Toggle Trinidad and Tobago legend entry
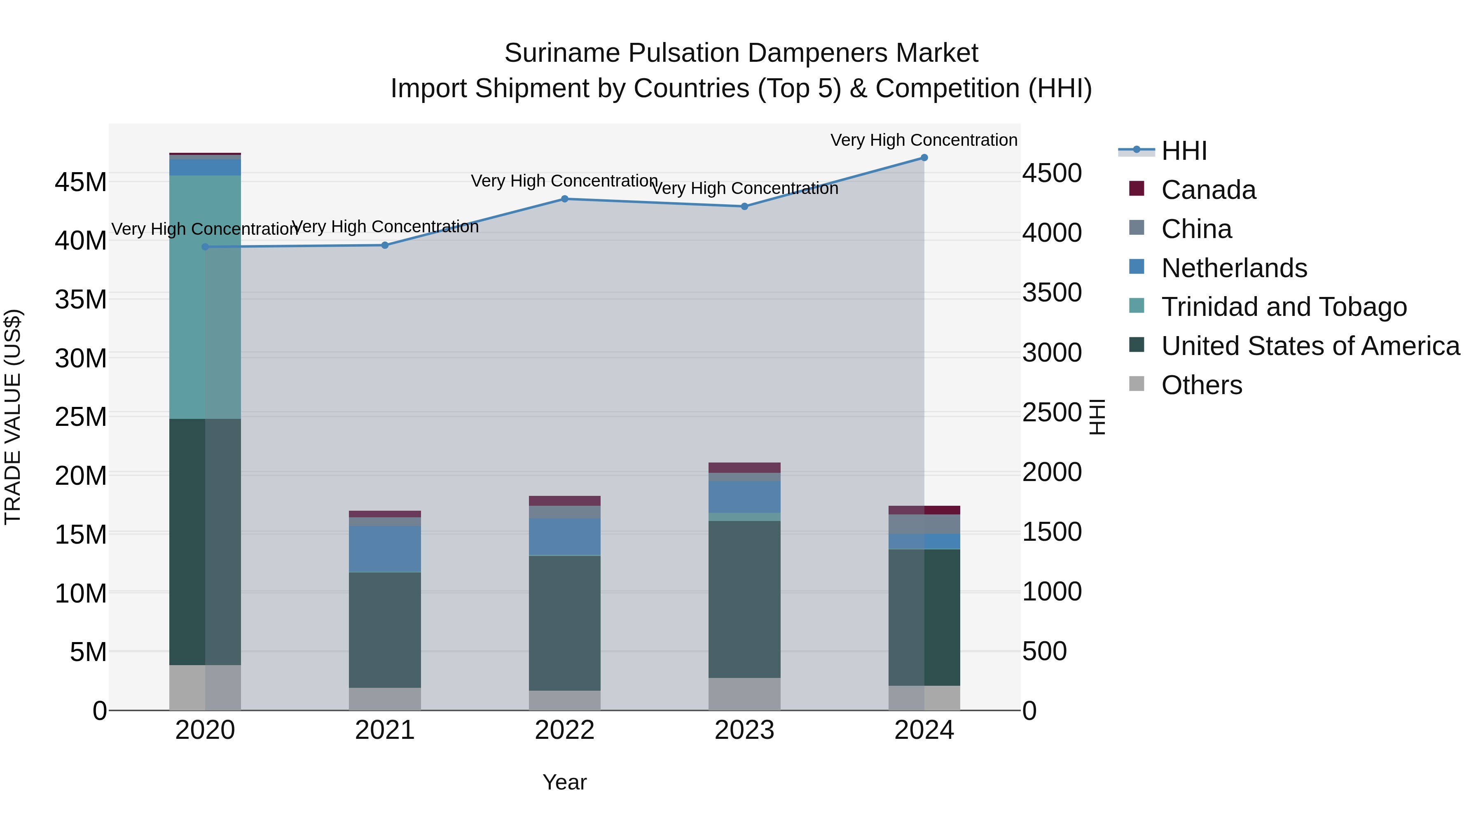The width and height of the screenshot is (1483, 834). (1268, 307)
